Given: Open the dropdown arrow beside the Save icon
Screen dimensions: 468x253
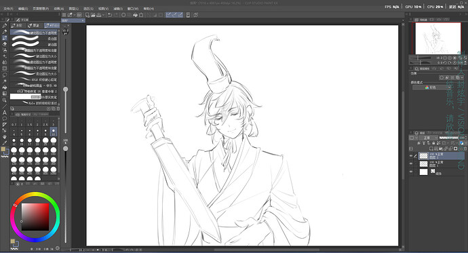Looking at the screenshot, I should tap(103, 15).
